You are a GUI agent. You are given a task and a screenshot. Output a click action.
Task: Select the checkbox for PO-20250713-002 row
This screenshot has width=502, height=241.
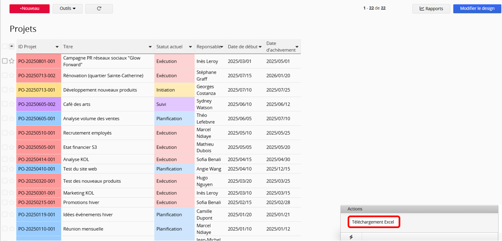pos(4,76)
